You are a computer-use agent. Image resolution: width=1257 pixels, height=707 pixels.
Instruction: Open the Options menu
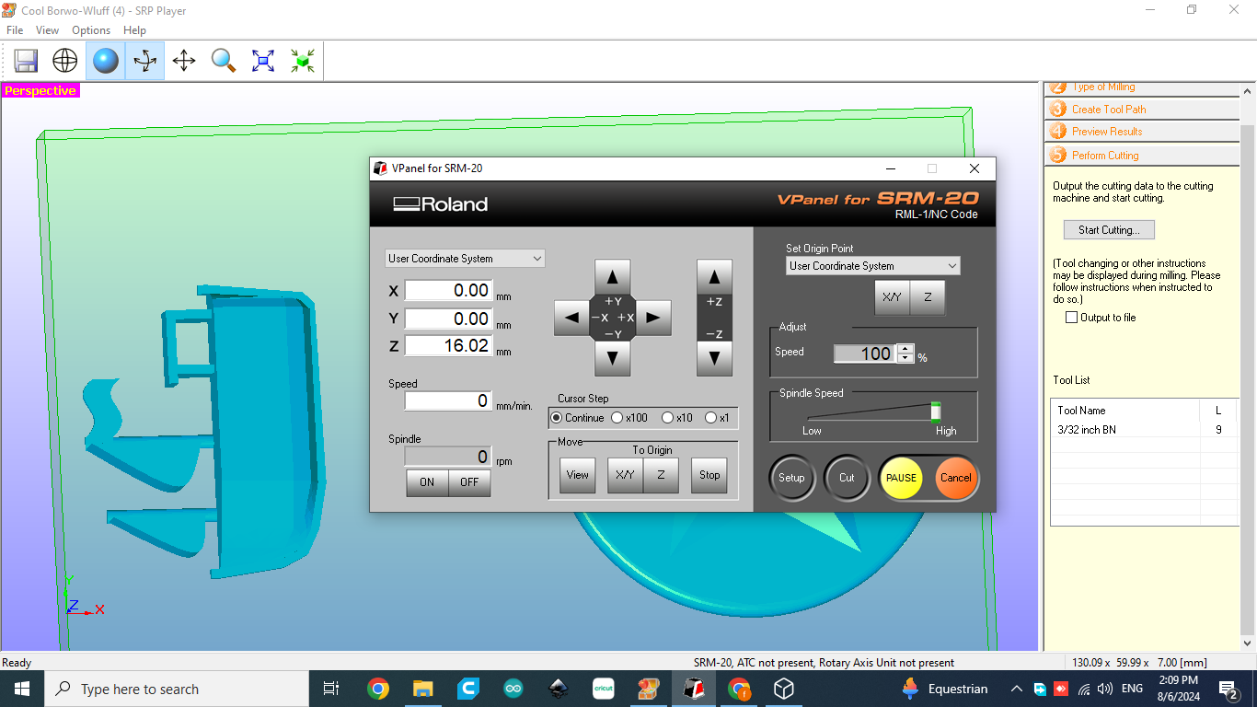[x=91, y=30]
